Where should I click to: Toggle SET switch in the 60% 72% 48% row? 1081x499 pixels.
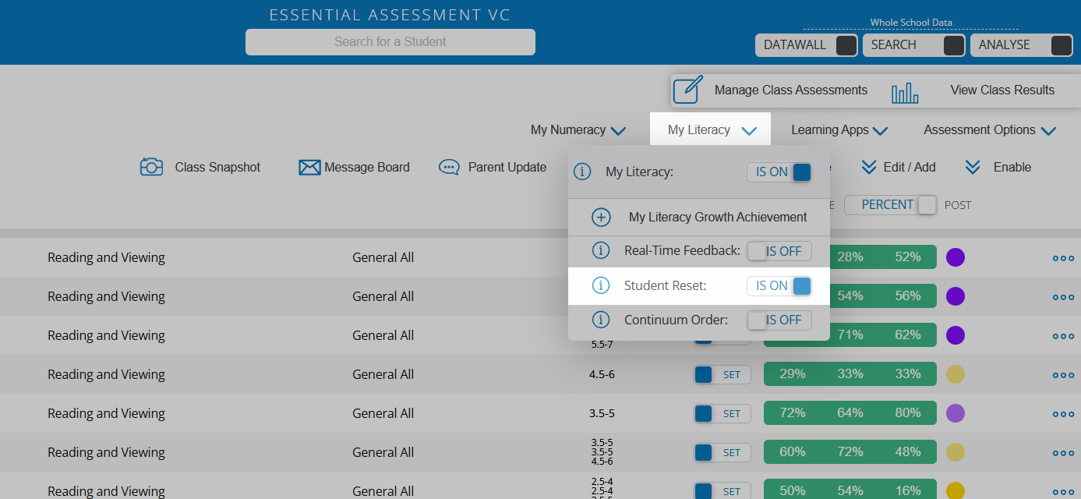722,452
